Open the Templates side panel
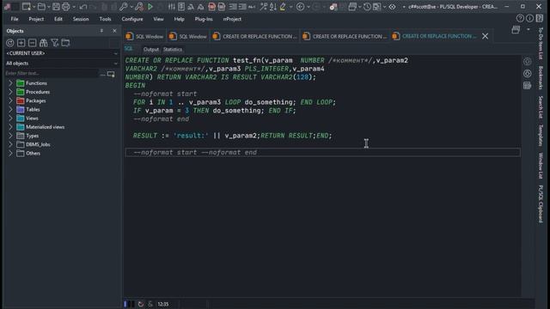The image size is (550, 309). coord(541,136)
